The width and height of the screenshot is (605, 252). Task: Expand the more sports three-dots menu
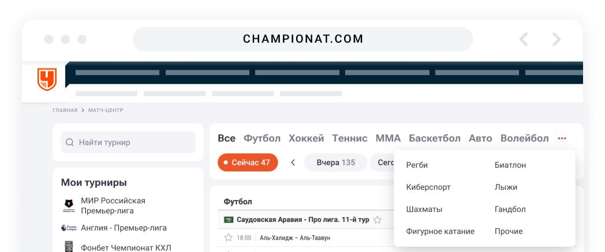click(x=562, y=138)
